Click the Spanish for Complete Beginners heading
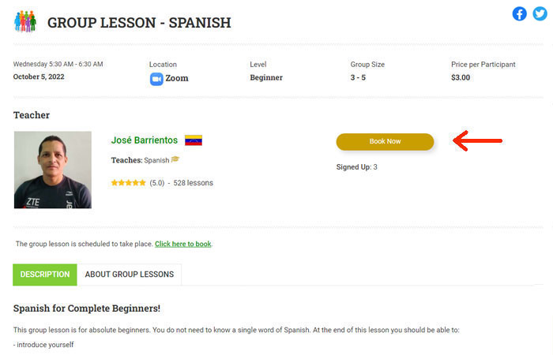Image resolution: width=553 pixels, height=355 pixels. pos(87,308)
